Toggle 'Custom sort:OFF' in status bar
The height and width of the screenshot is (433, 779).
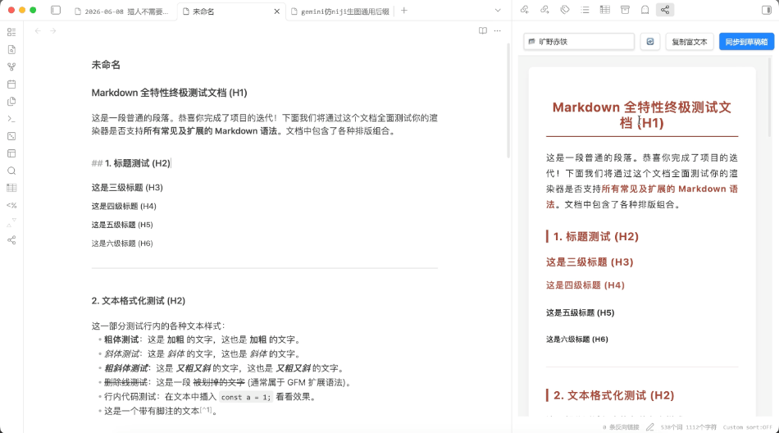747,427
